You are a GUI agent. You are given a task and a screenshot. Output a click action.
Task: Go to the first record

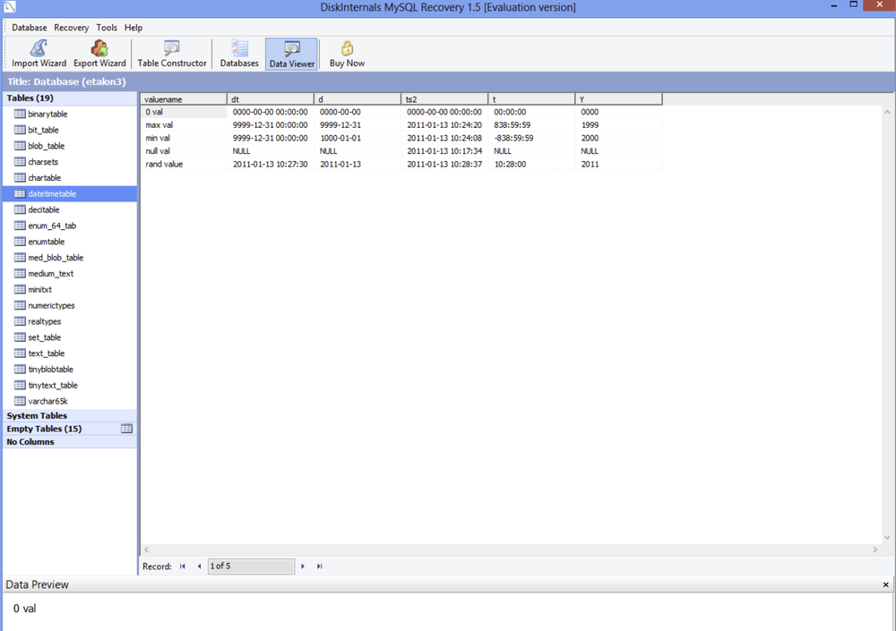[183, 567]
